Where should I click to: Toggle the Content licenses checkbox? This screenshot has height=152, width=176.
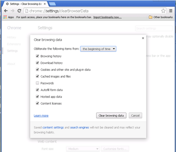pyautogui.click(x=37, y=103)
